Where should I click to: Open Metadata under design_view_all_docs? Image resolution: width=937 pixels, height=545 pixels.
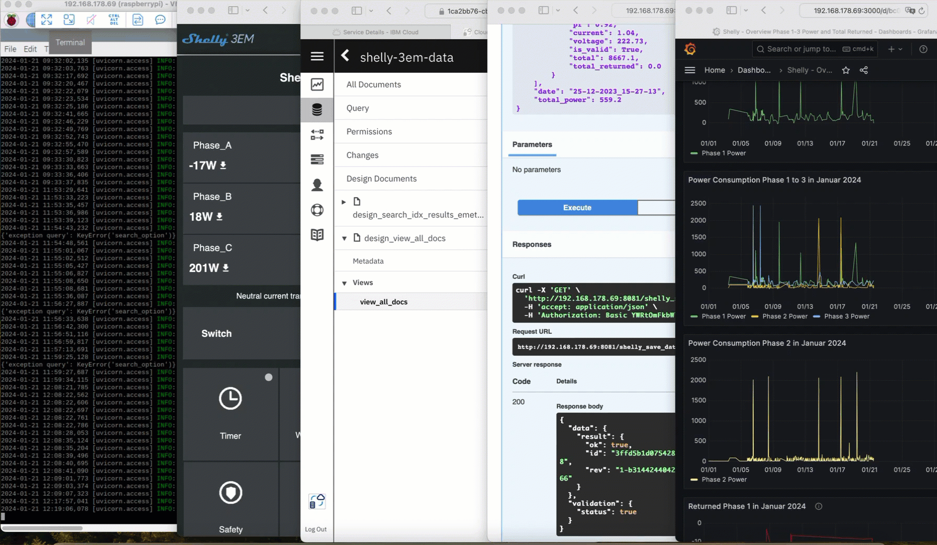tap(368, 261)
